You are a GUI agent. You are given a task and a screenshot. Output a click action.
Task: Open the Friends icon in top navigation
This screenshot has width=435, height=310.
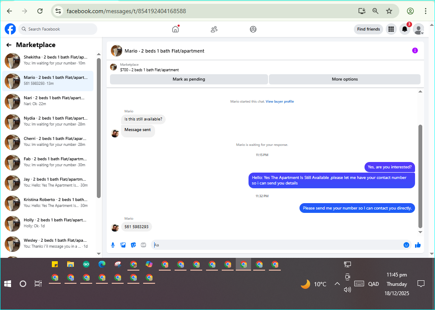(214, 29)
